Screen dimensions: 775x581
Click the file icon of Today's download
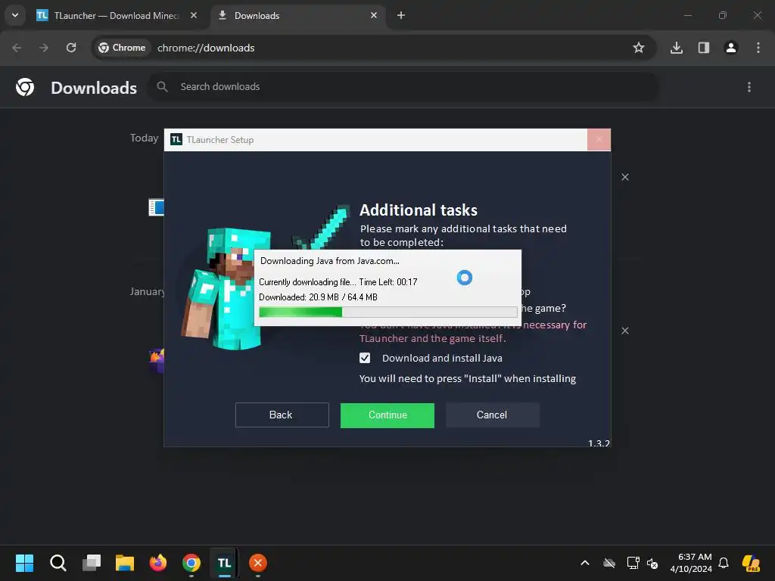(156, 207)
